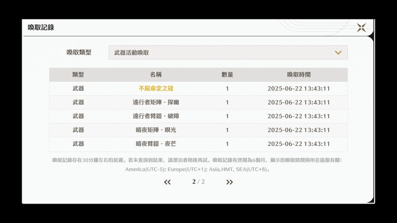Click the 2 / 2 page indicator
Image resolution: width=397 pixels, height=223 pixels.
(198, 182)
